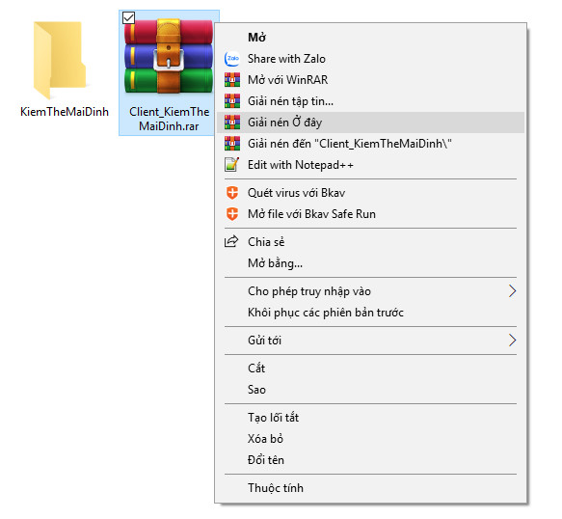Click Bkav shield icon beside Safe Run entry
Screen dimensions: 562x519
(x=232, y=214)
